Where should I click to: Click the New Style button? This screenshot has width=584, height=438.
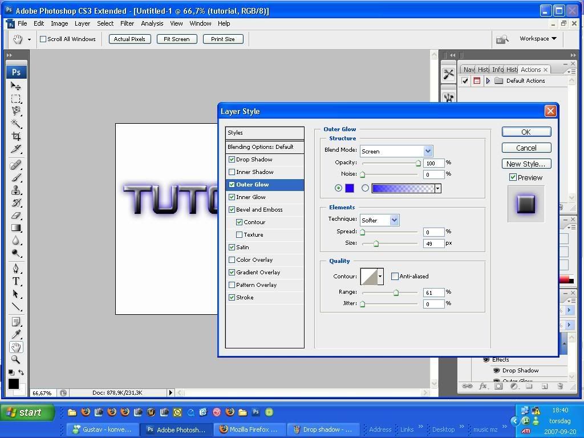point(526,164)
